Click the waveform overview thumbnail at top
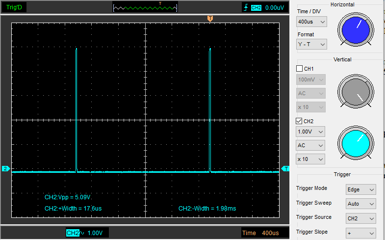 [145, 7]
